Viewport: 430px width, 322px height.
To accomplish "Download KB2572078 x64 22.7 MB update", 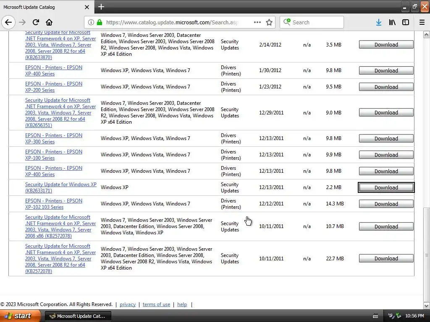I will (386, 258).
